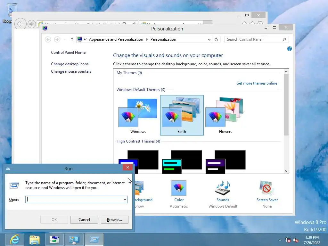Image resolution: width=328 pixels, height=246 pixels.
Task: Open Internet Explorer from the taskbar
Action: coord(15,240)
